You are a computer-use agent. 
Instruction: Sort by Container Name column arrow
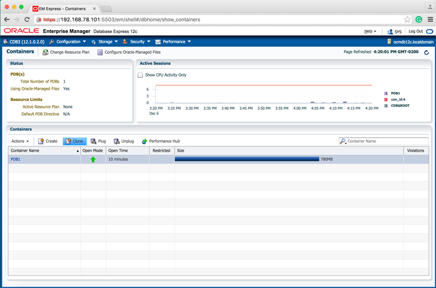click(78, 151)
